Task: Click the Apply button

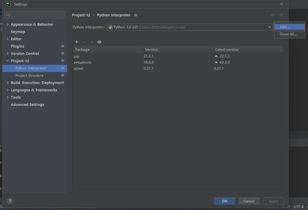Action: point(274,201)
